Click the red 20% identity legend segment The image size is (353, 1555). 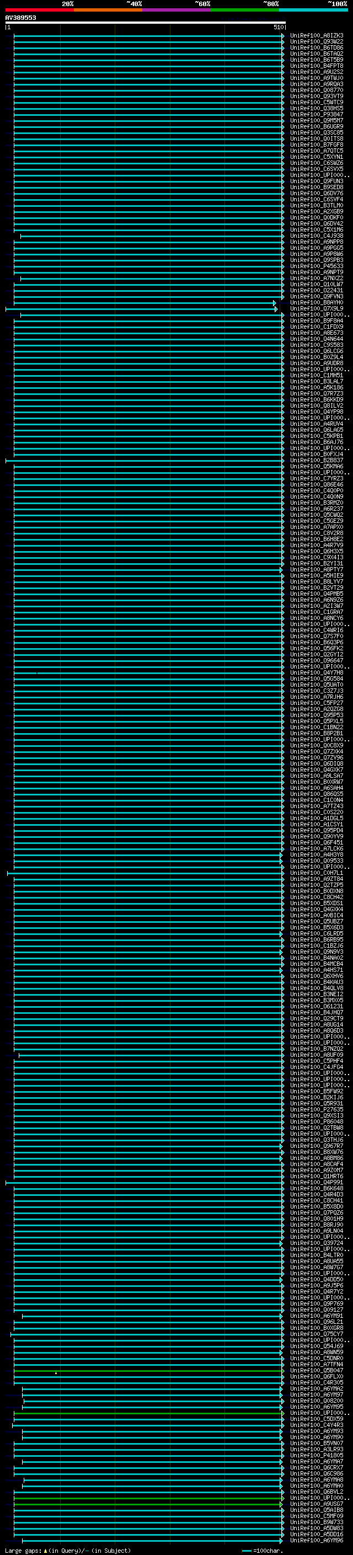point(39,10)
